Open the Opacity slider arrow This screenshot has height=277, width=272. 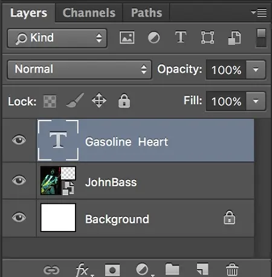pos(256,70)
